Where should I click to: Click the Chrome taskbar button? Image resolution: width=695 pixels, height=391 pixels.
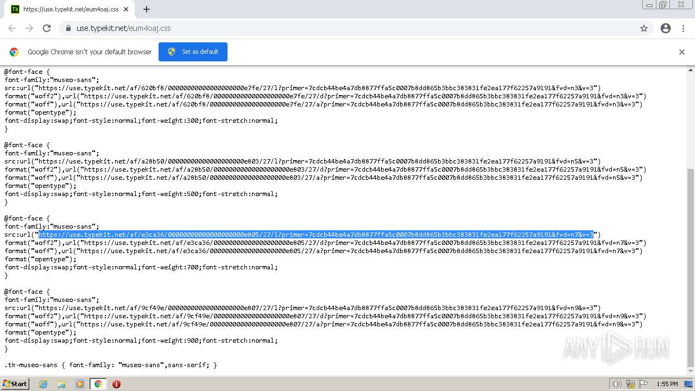coord(98,384)
